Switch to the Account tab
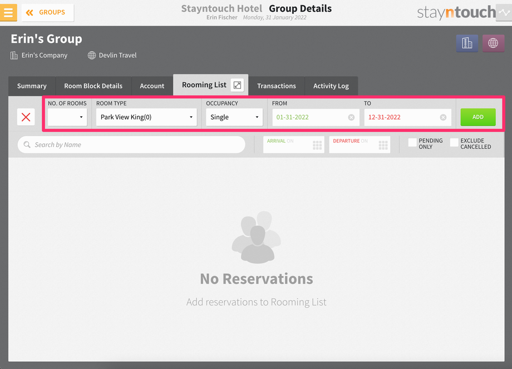 [x=152, y=86]
